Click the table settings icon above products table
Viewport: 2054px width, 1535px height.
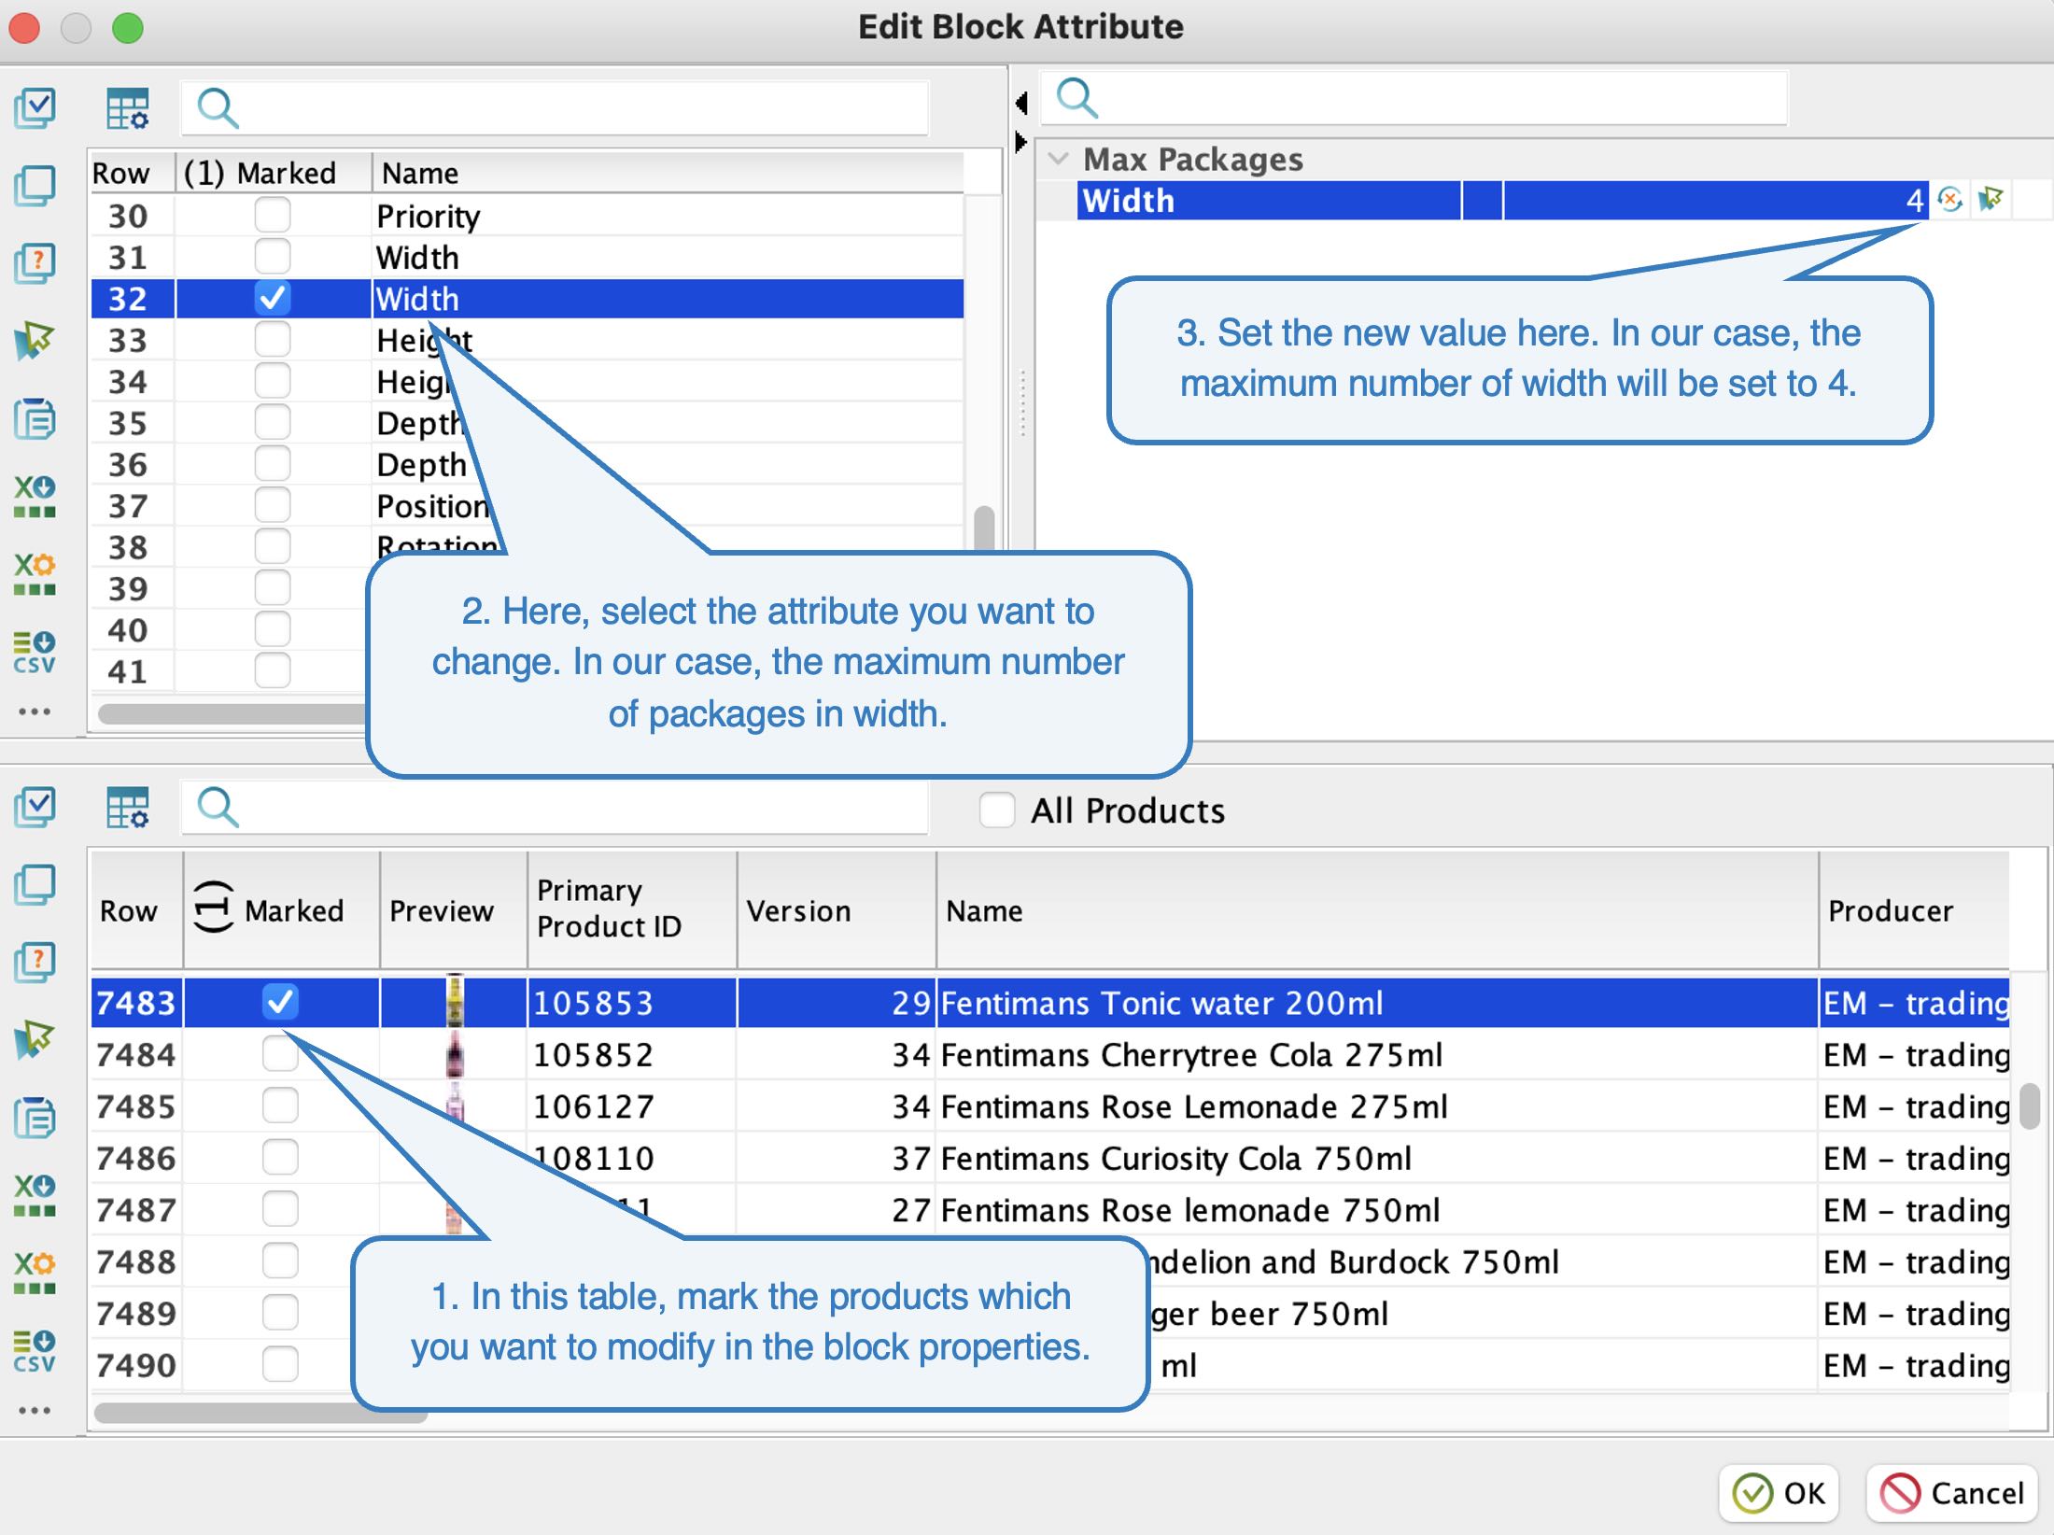(127, 808)
